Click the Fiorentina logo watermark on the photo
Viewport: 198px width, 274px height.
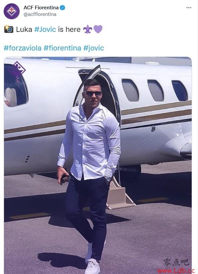pos(17,70)
